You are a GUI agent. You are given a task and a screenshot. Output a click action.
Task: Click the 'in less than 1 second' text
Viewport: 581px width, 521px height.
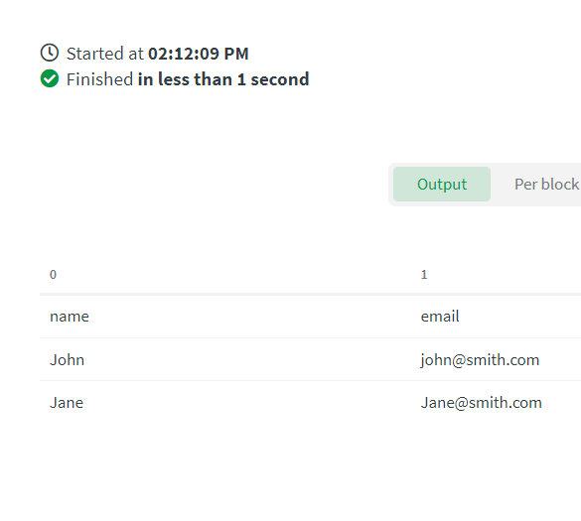(223, 79)
